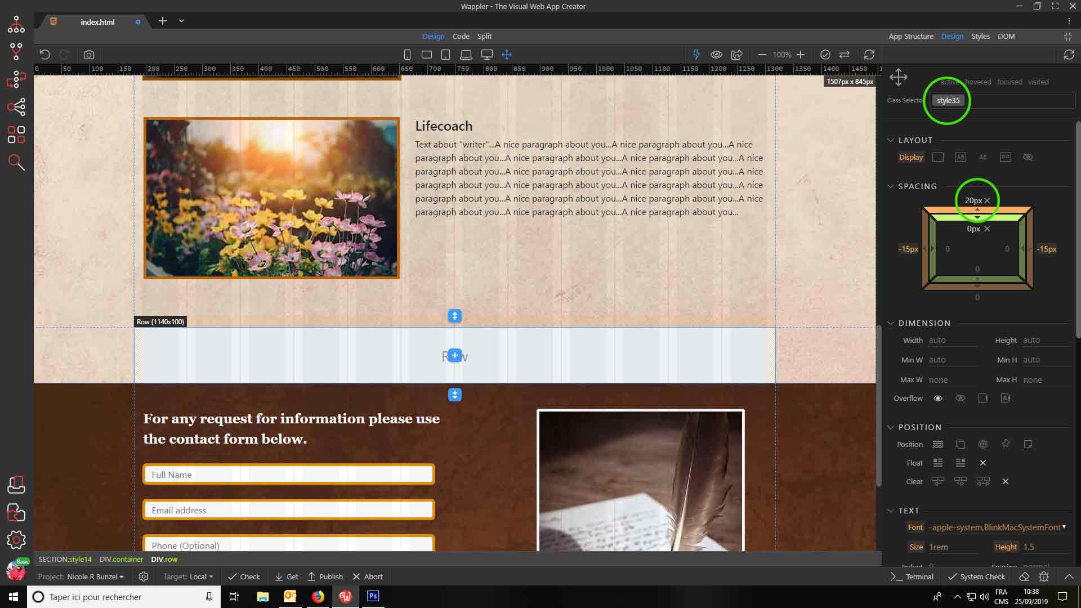Open the Pages grid icon in sidebar
This screenshot has height=608, width=1081.
tap(16, 135)
